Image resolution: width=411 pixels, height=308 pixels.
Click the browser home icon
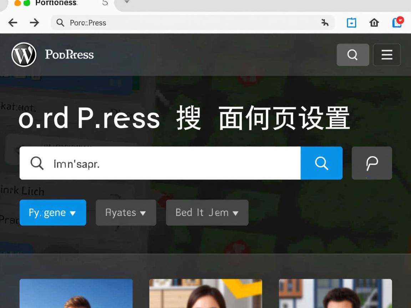coord(374,22)
